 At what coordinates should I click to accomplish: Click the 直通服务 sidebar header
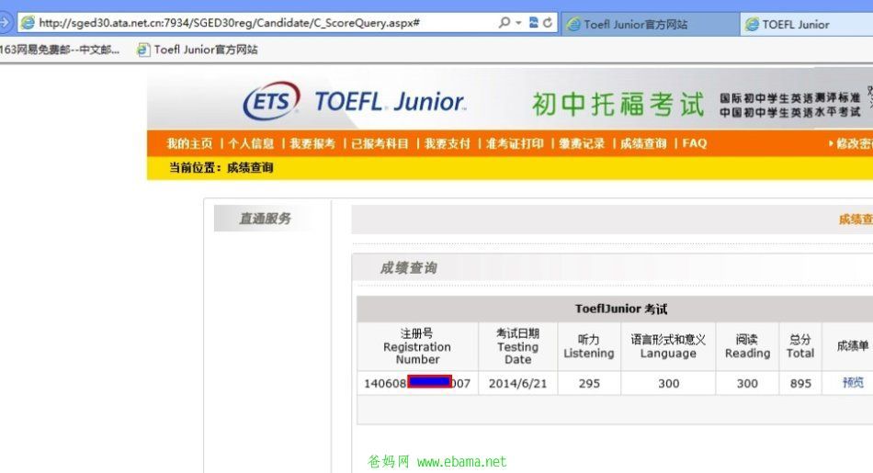(265, 219)
